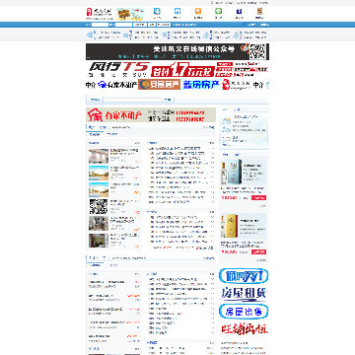Click the red buy button under first liquor product
Viewport: 355px width, 355px height.
coord(258,198)
